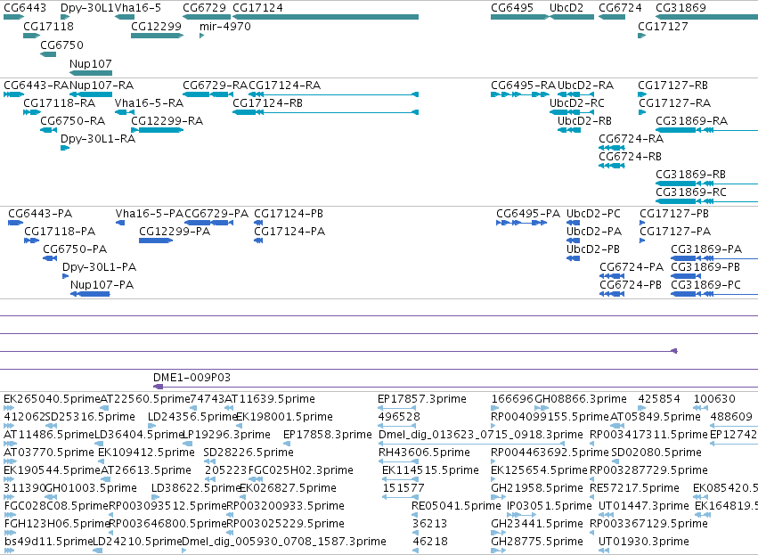
Task: Click the Dpy-30L1 gene label
Action: tap(87, 8)
